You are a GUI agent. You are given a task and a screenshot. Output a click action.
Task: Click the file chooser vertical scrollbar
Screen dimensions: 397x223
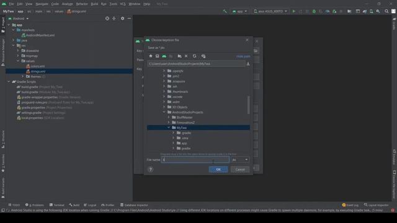pyautogui.click(x=248, y=105)
